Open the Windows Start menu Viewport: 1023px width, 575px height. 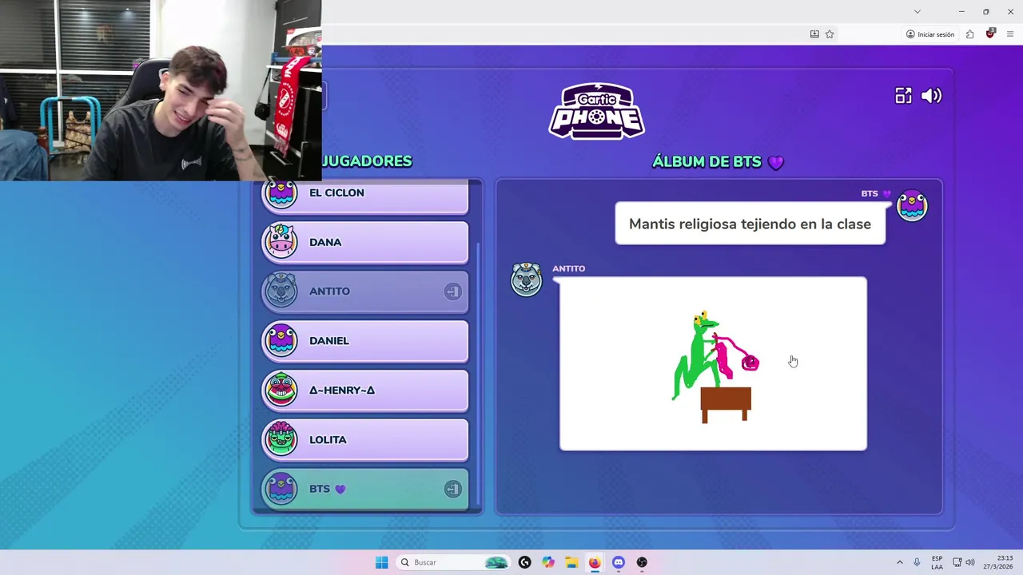(x=381, y=562)
